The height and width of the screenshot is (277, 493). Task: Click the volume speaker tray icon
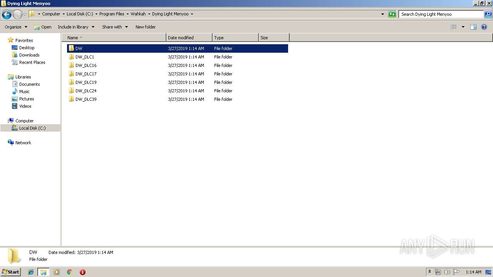447,272
